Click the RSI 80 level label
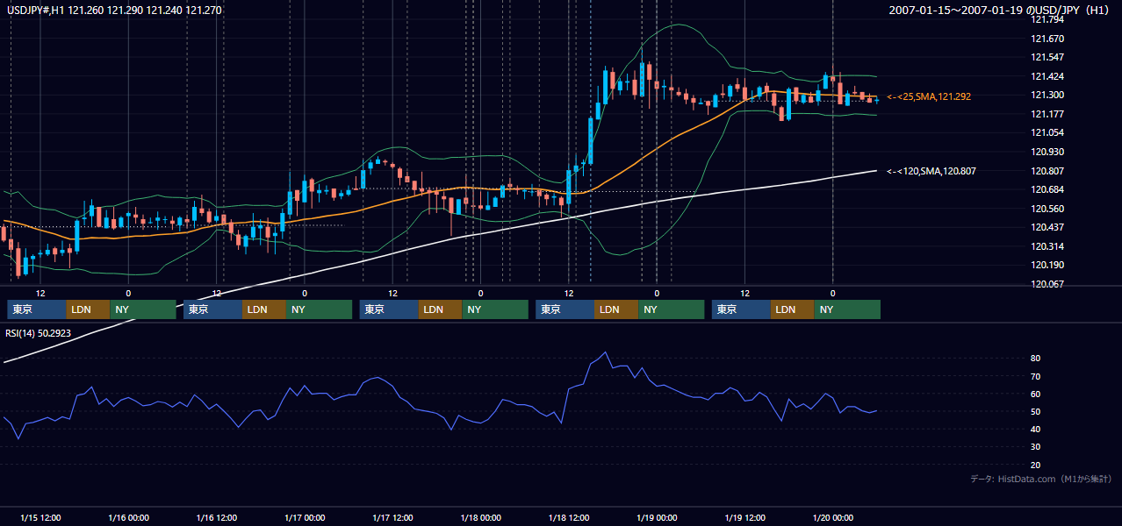 [x=1035, y=359]
